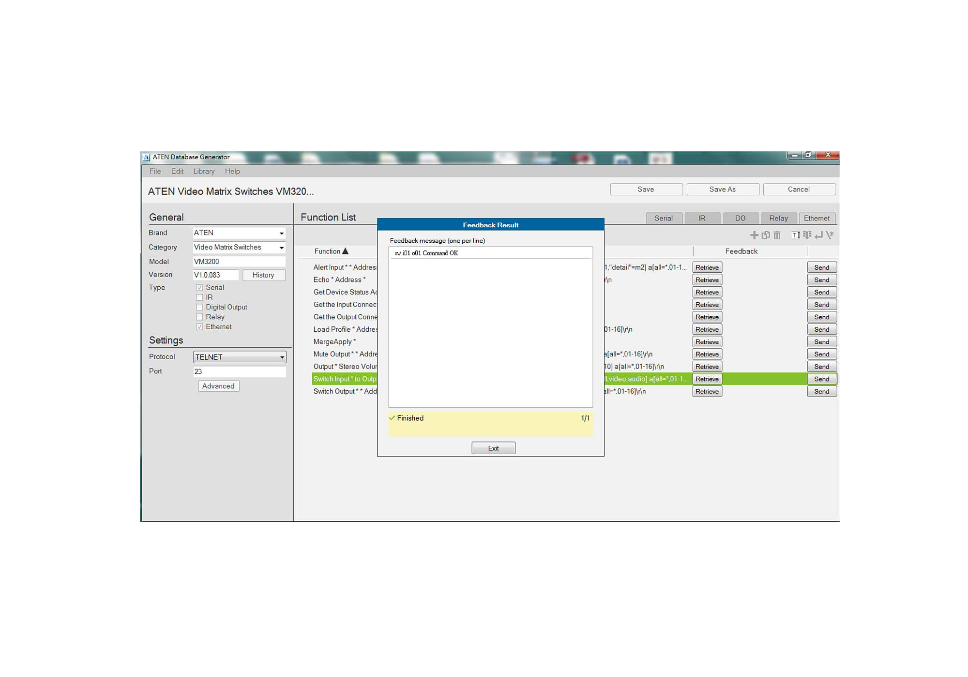The image size is (968, 677).
Task: Click the text field insert icon
Action: [x=796, y=235]
